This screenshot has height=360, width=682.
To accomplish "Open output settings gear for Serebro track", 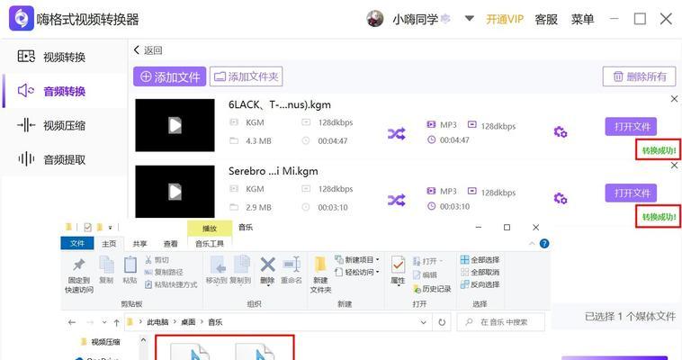I will [561, 199].
